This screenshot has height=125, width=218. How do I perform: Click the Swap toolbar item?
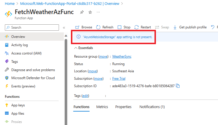(x=162, y=27)
